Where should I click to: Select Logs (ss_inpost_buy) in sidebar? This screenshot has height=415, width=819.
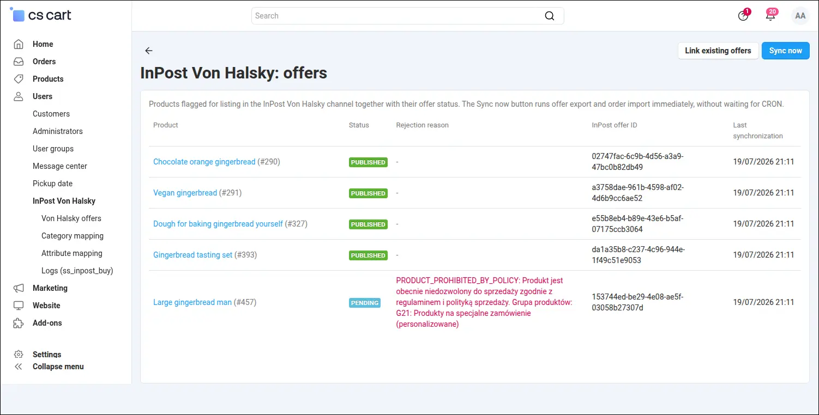(x=77, y=271)
